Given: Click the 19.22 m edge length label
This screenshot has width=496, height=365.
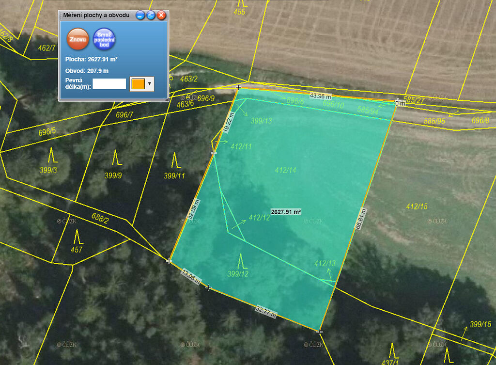Looking at the screenshot, I should coord(229,122).
